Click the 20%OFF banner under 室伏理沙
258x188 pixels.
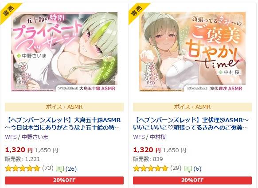coord(192,180)
